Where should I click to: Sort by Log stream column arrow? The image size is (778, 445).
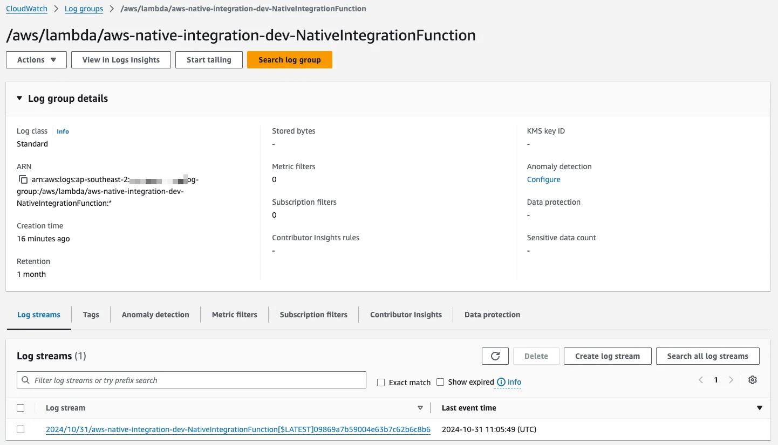(x=420, y=408)
